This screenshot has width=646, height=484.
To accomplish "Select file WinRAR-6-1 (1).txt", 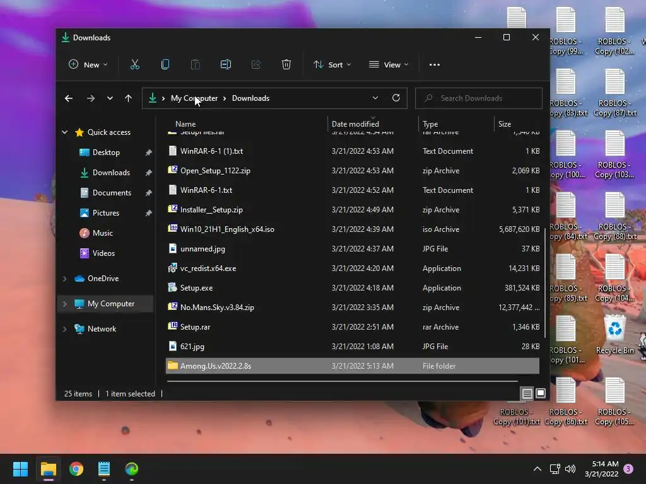I will [x=353, y=151].
